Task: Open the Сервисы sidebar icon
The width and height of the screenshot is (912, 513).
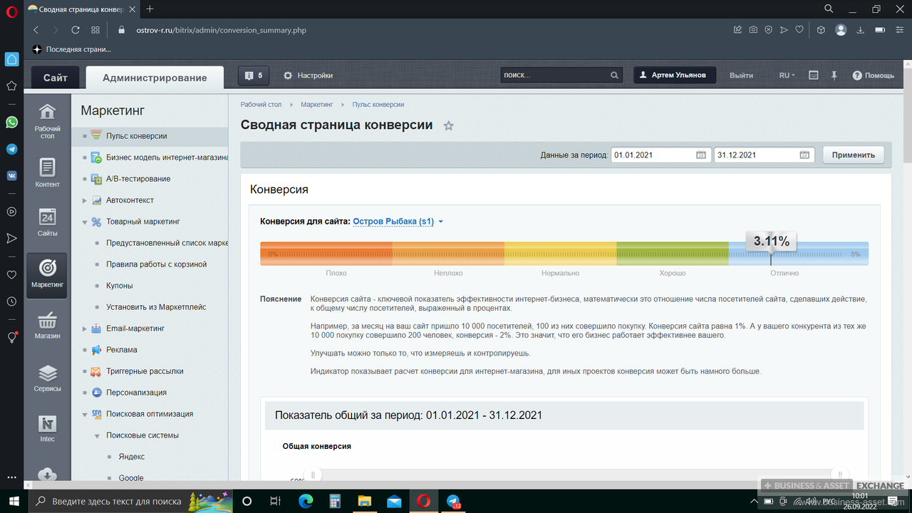Action: click(x=47, y=378)
